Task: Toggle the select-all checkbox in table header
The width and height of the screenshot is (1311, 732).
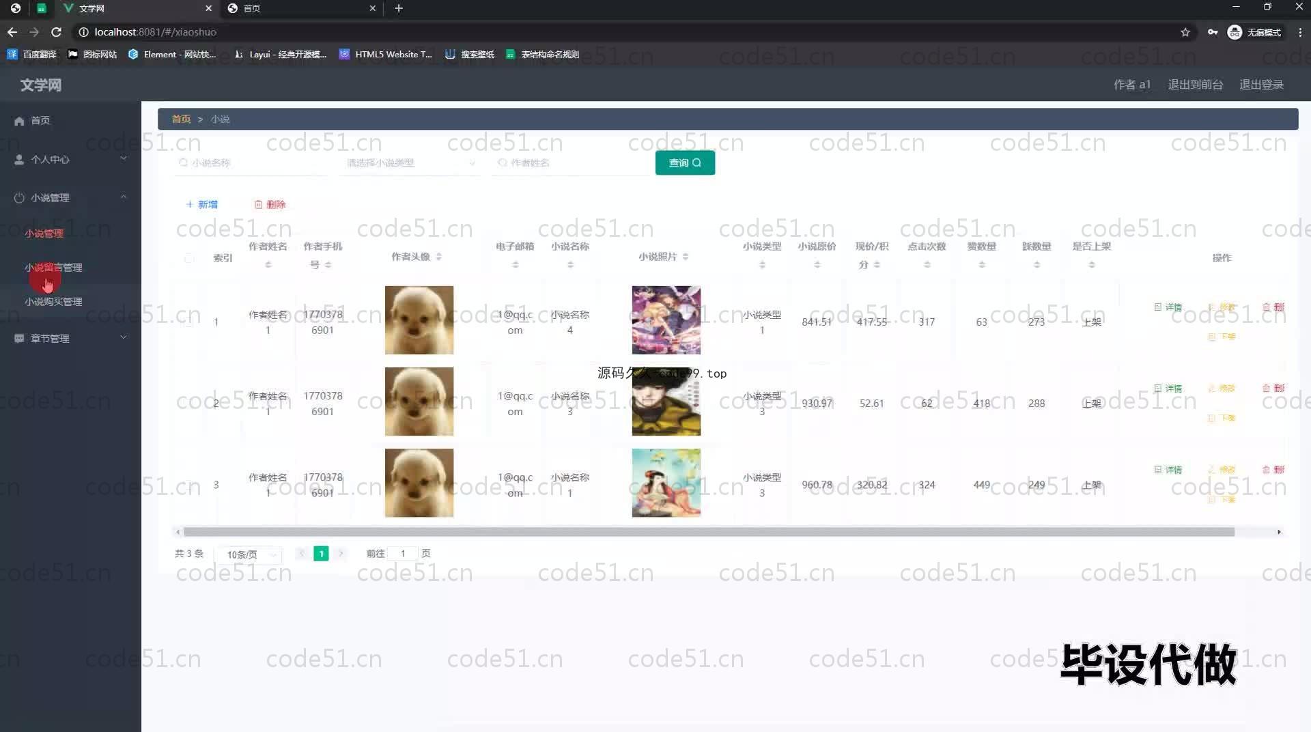Action: [x=189, y=258]
